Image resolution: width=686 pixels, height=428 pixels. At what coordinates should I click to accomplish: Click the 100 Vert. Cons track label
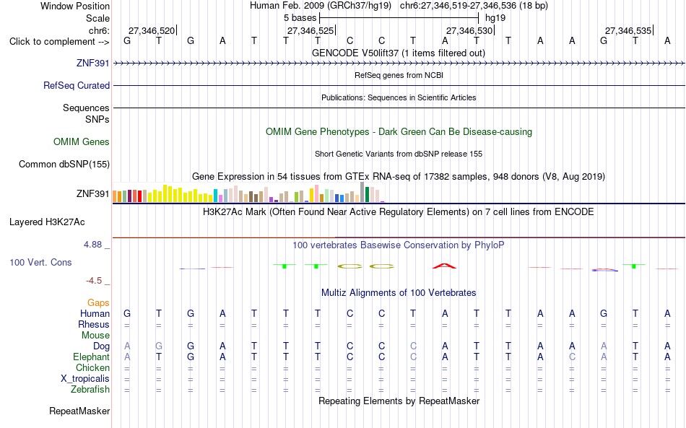point(40,262)
